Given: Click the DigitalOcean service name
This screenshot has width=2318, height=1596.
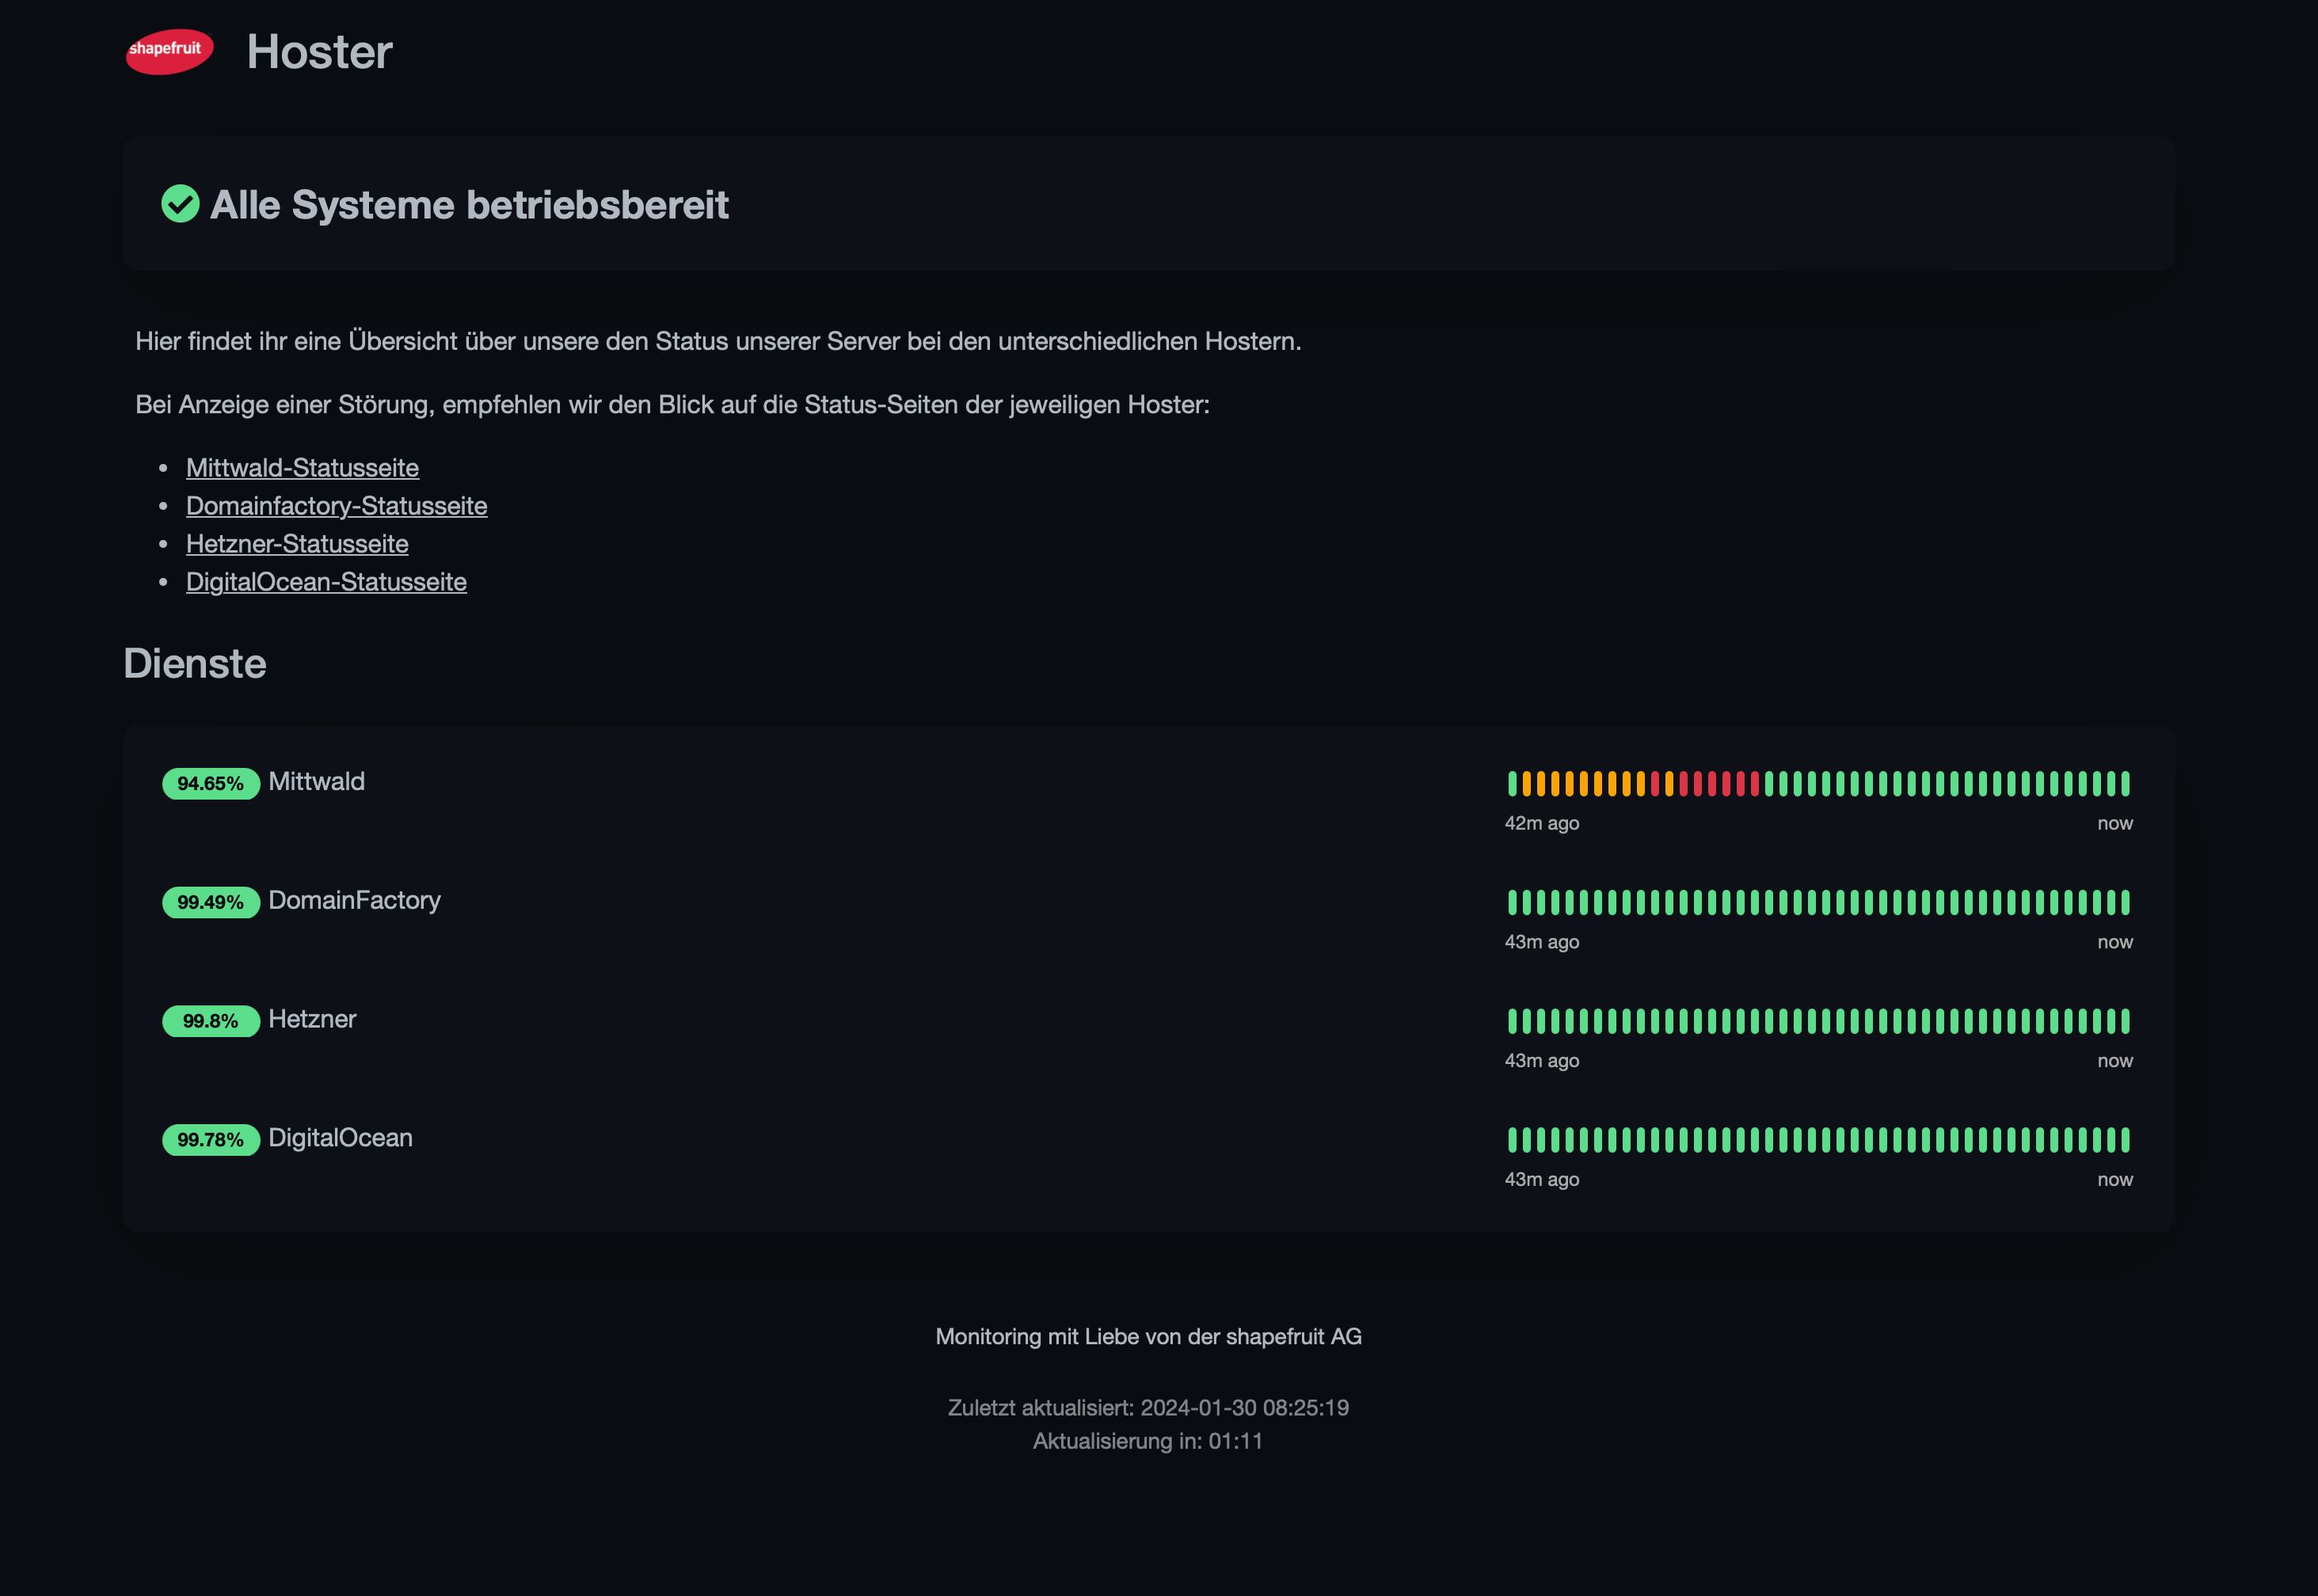Looking at the screenshot, I should click(341, 1138).
